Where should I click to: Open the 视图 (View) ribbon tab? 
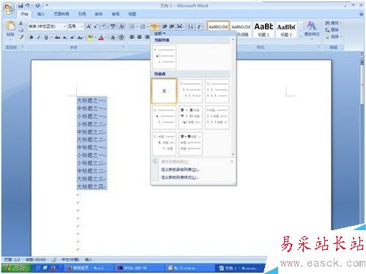[x=132, y=14]
